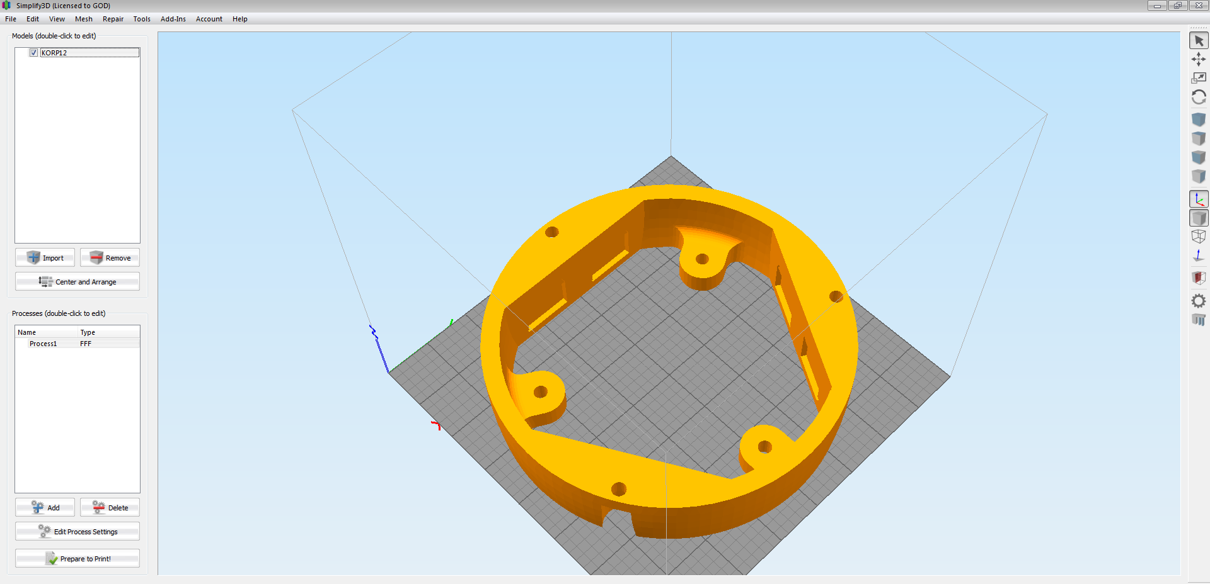Click the Import model button
The height and width of the screenshot is (584, 1210).
45,257
